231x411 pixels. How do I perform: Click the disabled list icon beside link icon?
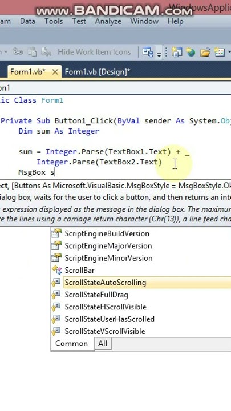[32, 52]
